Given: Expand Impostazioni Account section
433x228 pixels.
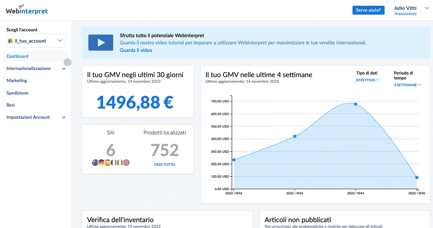Looking at the screenshot, I should (x=64, y=117).
